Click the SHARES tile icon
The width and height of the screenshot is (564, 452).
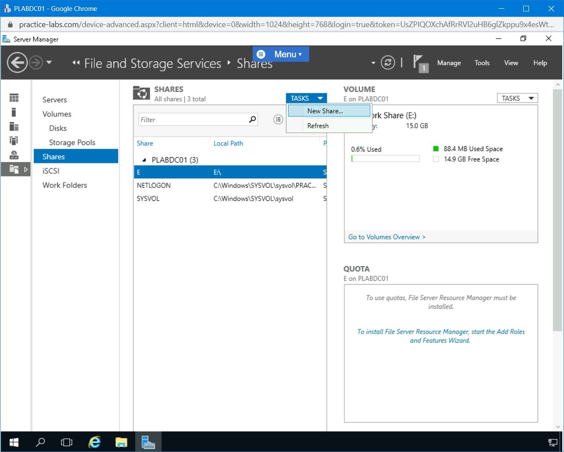pyautogui.click(x=141, y=93)
